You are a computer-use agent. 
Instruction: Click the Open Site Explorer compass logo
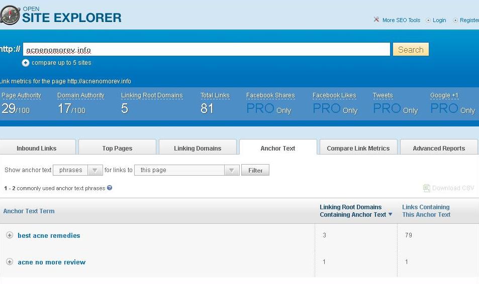pyautogui.click(x=10, y=15)
